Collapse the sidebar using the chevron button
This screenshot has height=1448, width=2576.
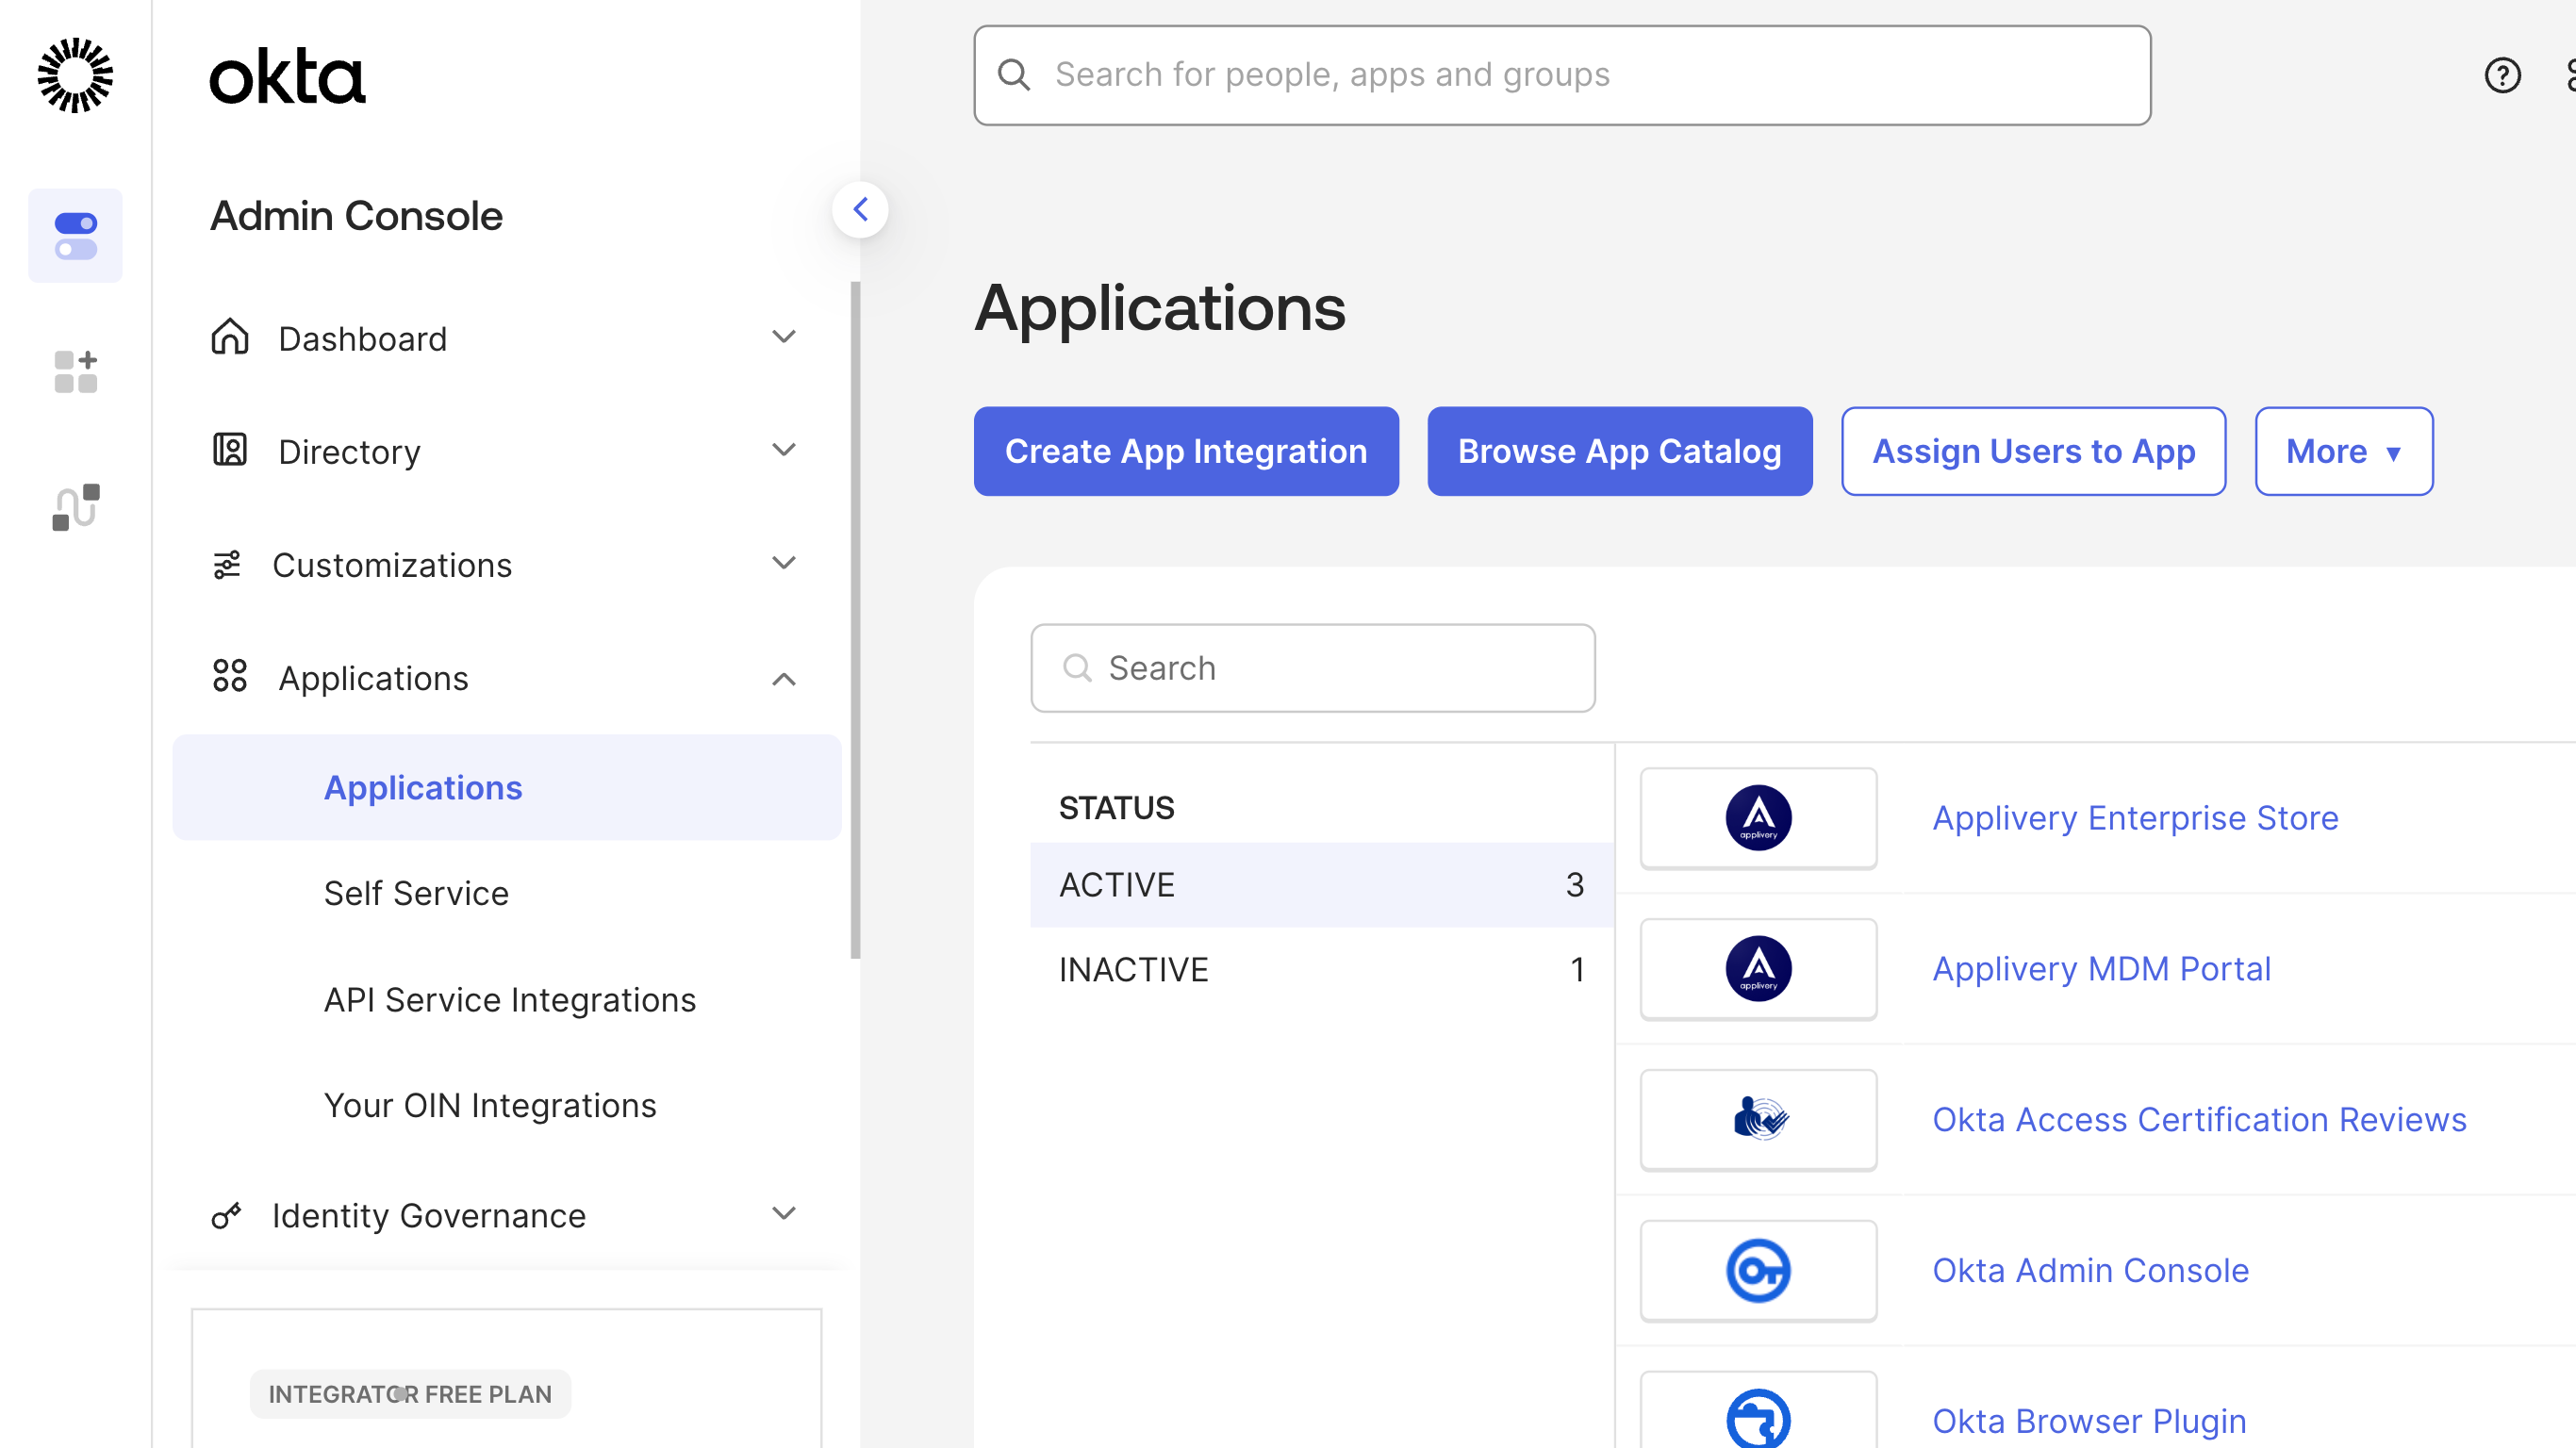pyautogui.click(x=860, y=209)
